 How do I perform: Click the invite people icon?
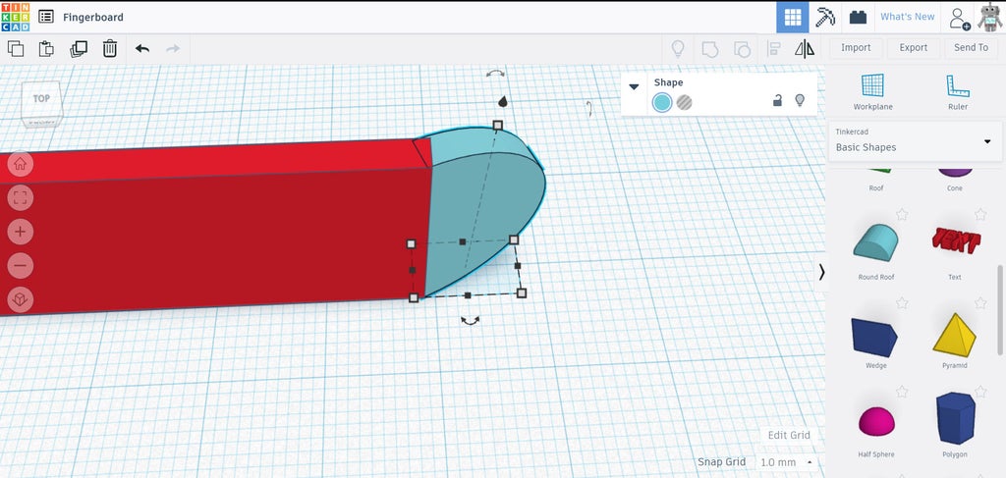(x=959, y=18)
